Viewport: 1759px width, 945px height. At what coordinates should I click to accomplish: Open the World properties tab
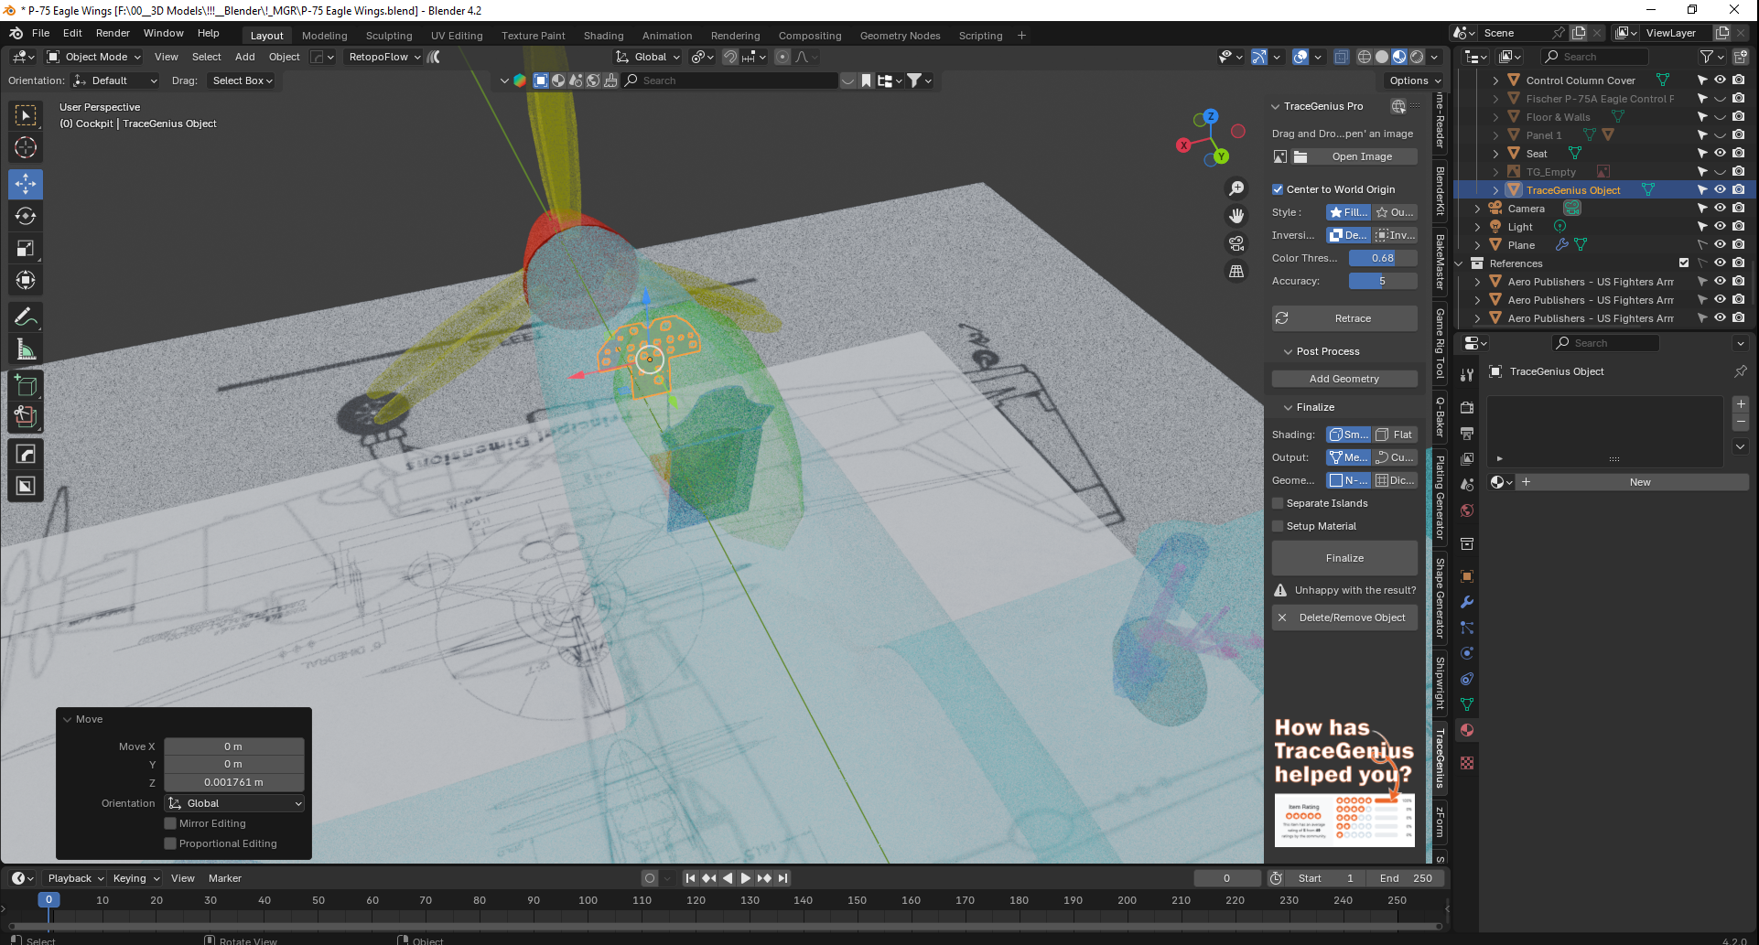coord(1467,510)
